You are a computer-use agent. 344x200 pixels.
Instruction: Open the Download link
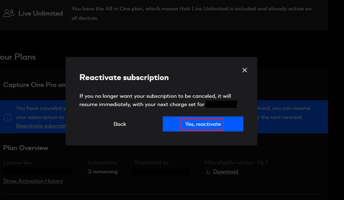(225, 172)
